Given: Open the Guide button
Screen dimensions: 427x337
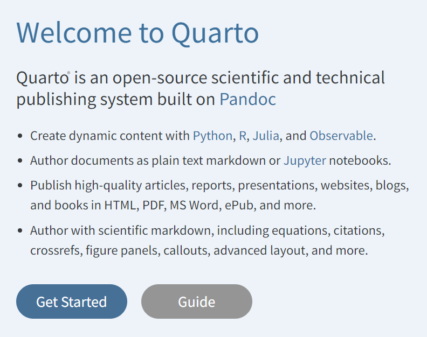Looking at the screenshot, I should pyautogui.click(x=197, y=301).
